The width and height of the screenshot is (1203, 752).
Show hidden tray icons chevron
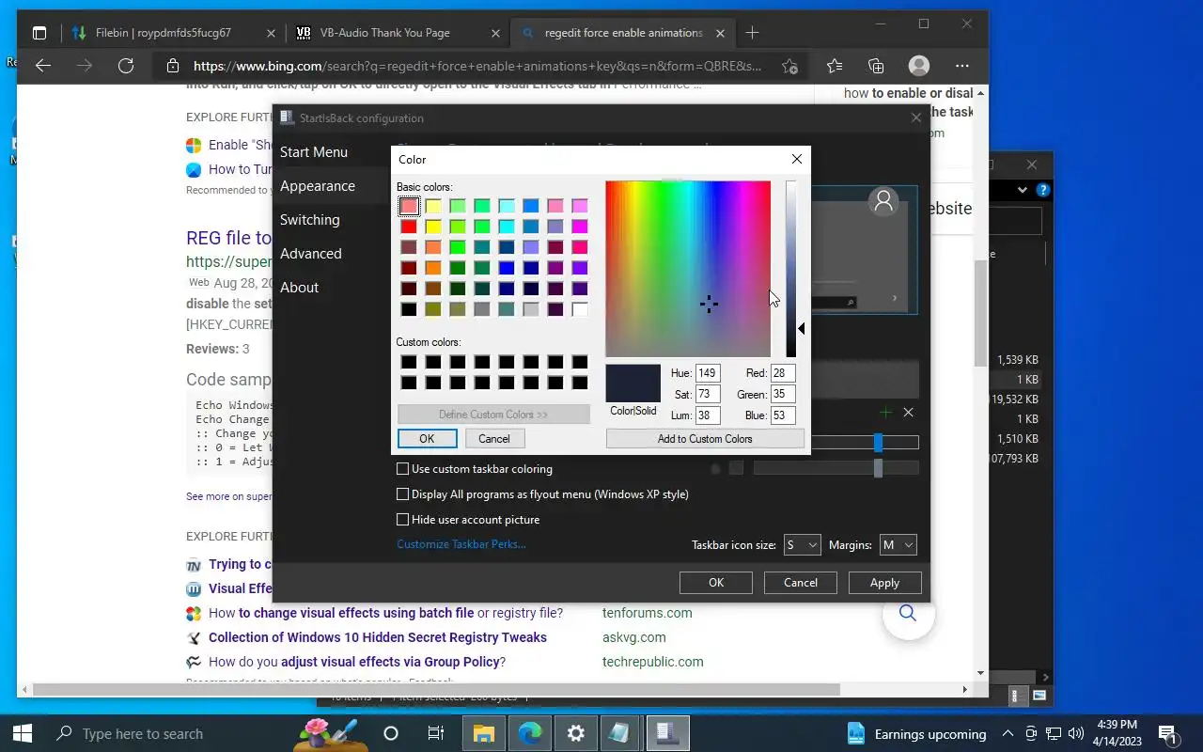[x=1008, y=733]
